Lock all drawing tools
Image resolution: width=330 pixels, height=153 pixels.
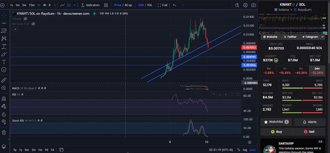4,114
